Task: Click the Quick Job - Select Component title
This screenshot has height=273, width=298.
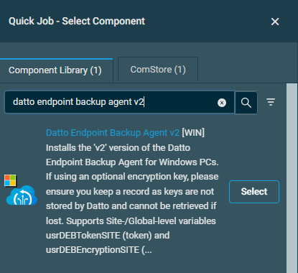Action: click(77, 22)
